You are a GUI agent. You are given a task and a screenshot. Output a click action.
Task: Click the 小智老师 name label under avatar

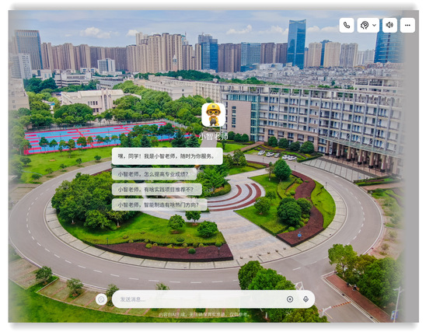213,136
